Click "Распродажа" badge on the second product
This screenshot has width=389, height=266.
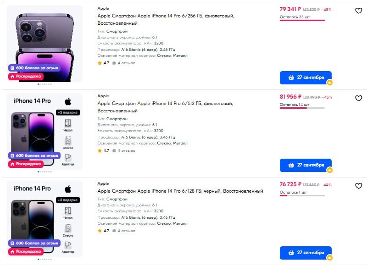click(x=26, y=164)
